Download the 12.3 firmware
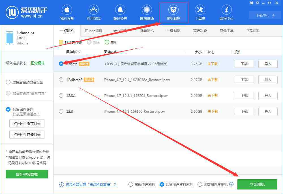This screenshot has height=194, width=283. coord(244,112)
